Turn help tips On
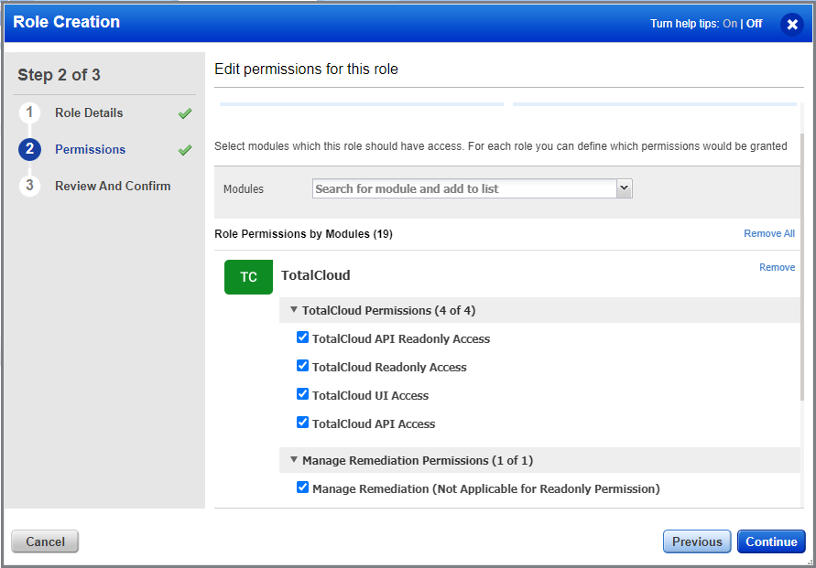The width and height of the screenshot is (816, 568). (x=730, y=24)
